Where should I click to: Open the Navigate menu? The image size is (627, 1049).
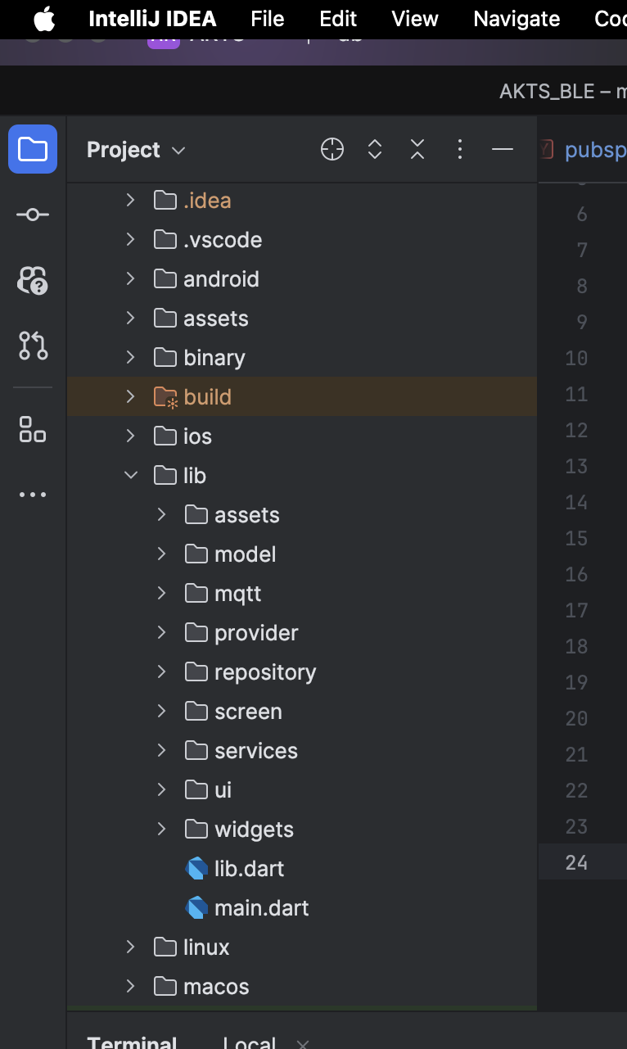click(516, 19)
